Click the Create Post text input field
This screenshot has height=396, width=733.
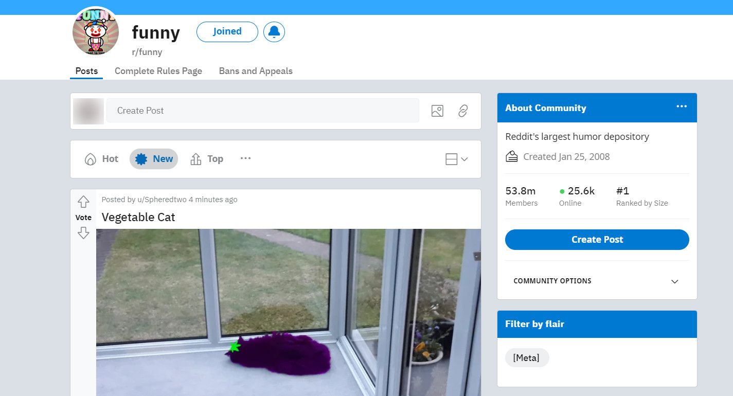click(263, 111)
